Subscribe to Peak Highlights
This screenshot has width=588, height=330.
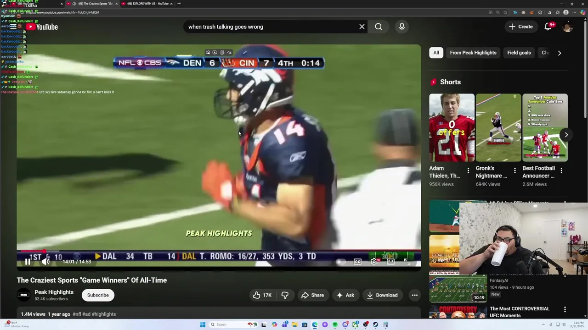click(x=98, y=295)
